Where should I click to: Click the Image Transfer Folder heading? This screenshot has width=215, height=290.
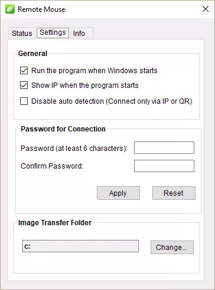click(55, 223)
